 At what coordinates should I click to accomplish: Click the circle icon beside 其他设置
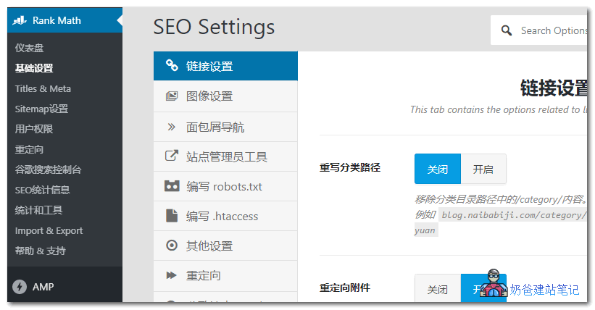click(x=172, y=246)
